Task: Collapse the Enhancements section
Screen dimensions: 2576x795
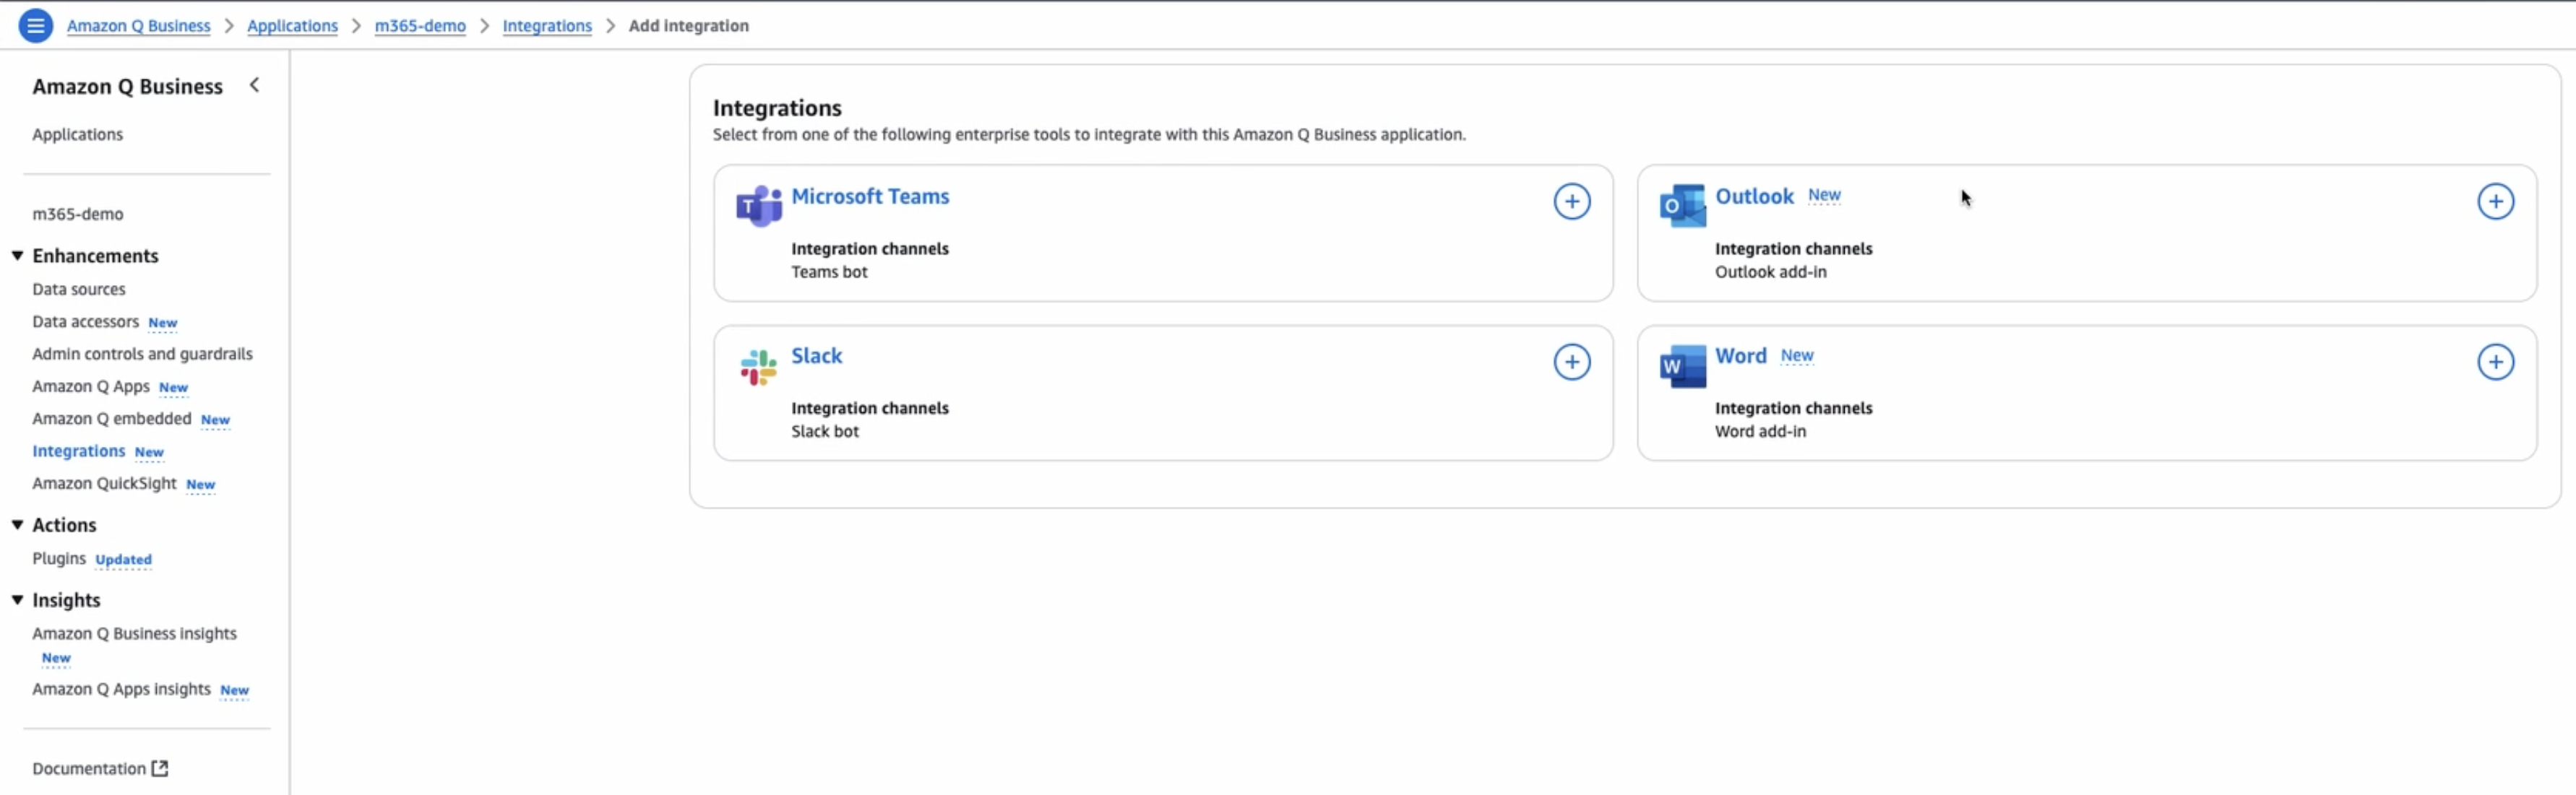Action: [18, 256]
